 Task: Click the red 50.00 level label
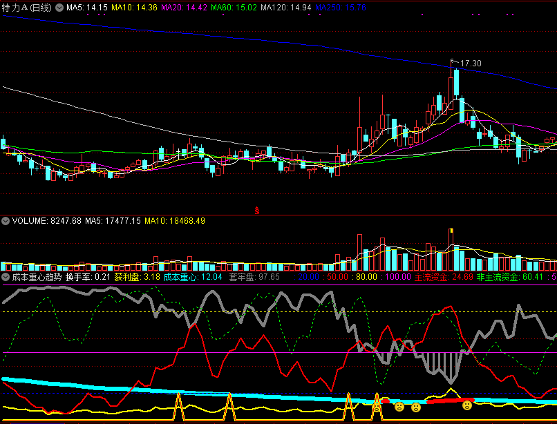[x=337, y=277]
